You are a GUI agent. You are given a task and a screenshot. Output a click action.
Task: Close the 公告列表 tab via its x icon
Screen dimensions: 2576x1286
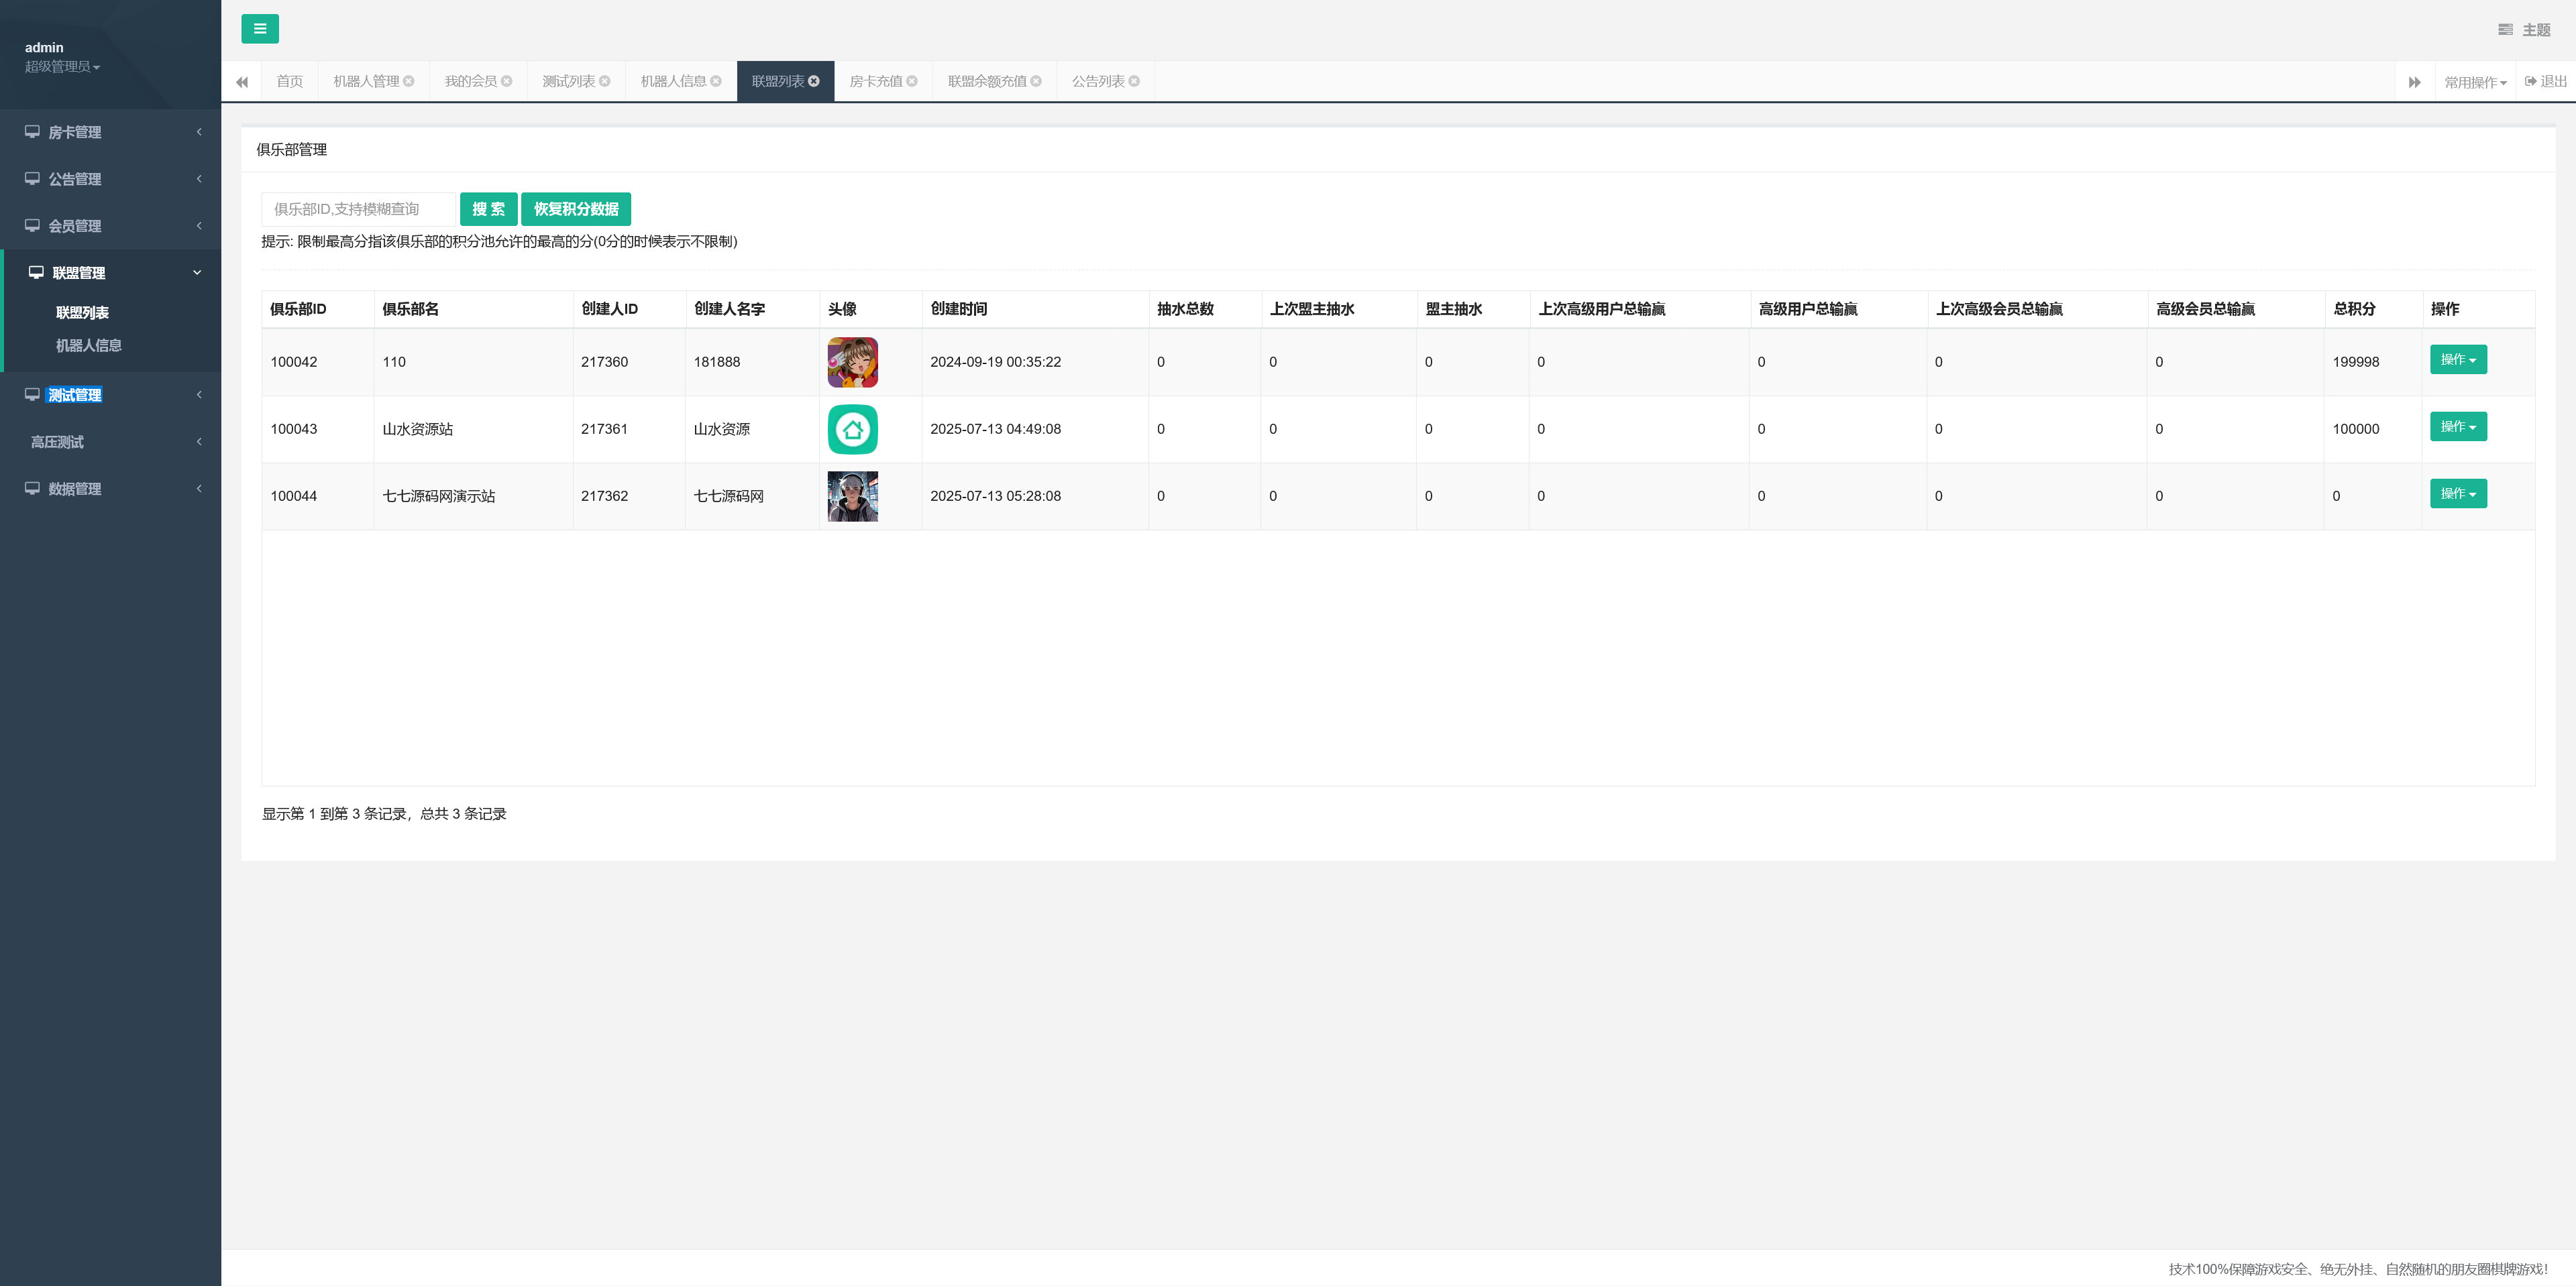pyautogui.click(x=1134, y=82)
